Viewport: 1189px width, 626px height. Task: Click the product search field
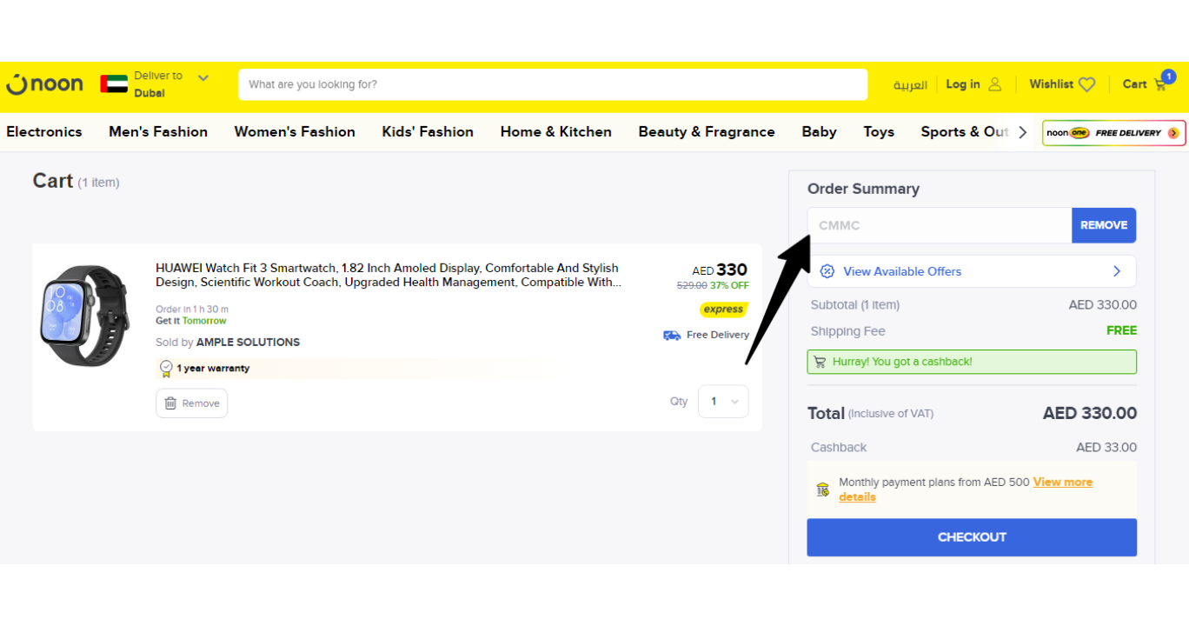[553, 84]
